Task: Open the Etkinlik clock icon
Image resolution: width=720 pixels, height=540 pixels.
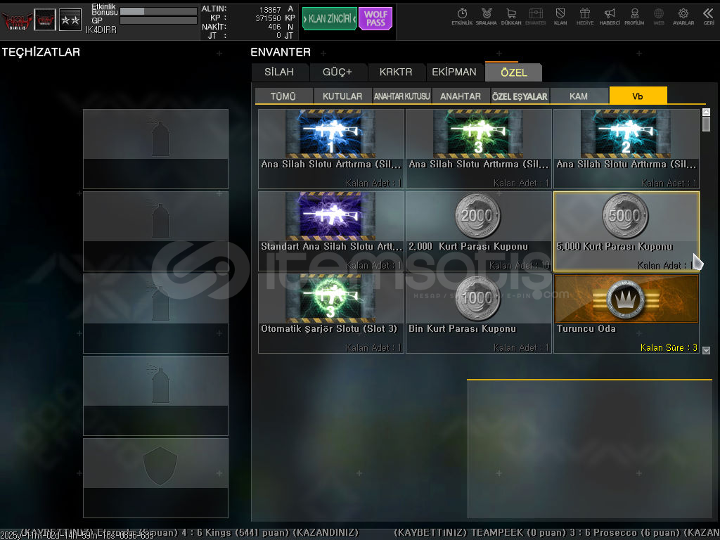Action: coord(462,17)
